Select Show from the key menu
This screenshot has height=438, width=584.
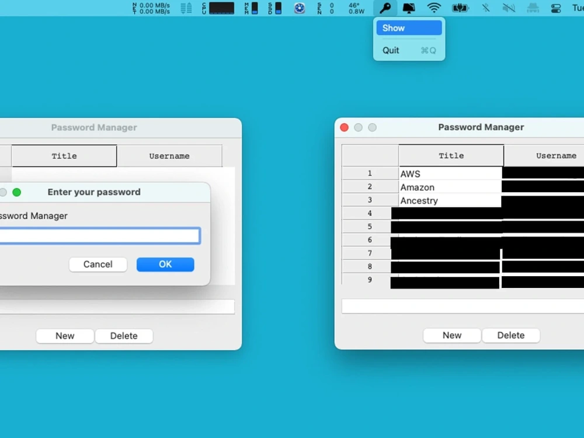pyautogui.click(x=409, y=28)
